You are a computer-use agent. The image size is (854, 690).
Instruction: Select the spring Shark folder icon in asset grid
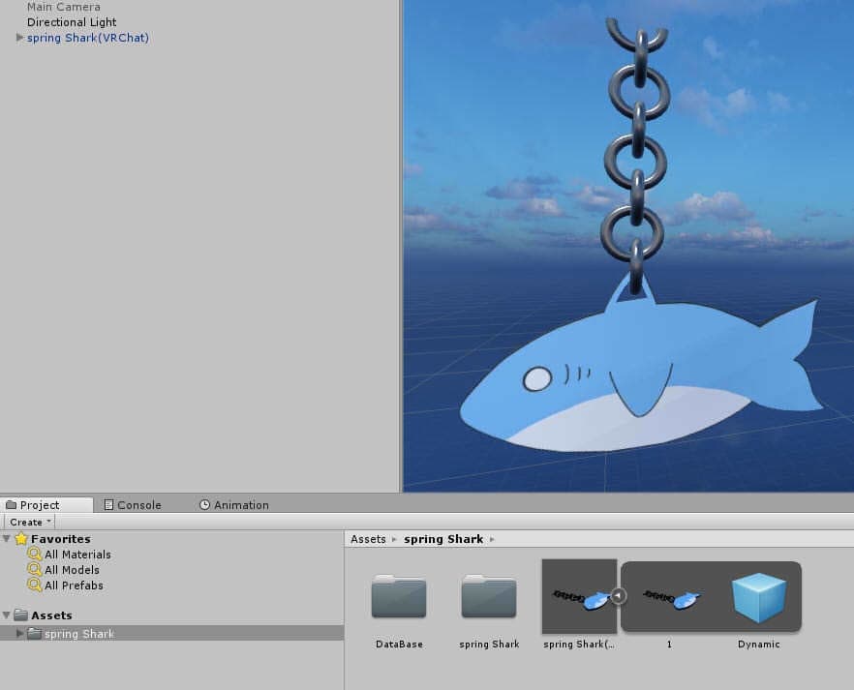(x=489, y=597)
